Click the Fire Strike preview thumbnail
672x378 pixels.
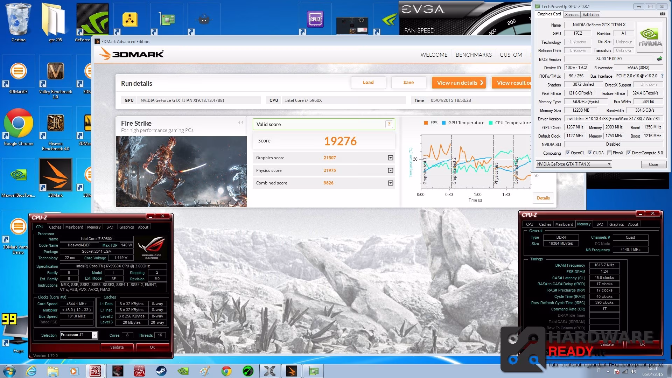(x=181, y=171)
